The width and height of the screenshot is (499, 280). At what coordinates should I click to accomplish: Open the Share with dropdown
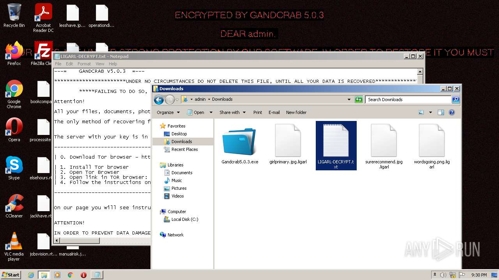click(232, 112)
